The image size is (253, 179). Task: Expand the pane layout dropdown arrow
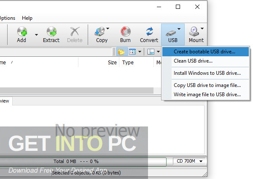pyautogui.click(x=158, y=52)
